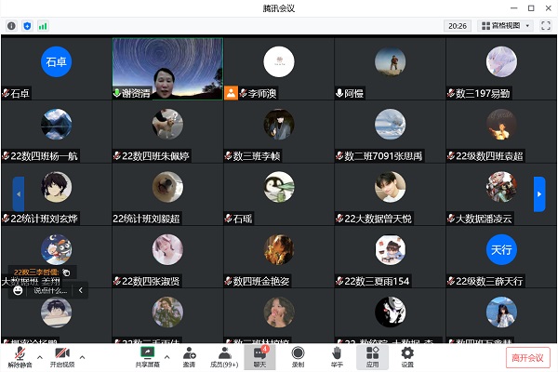Expand the audio options arrow
Screen dimensions: 558x372
pyautogui.click(x=40, y=357)
